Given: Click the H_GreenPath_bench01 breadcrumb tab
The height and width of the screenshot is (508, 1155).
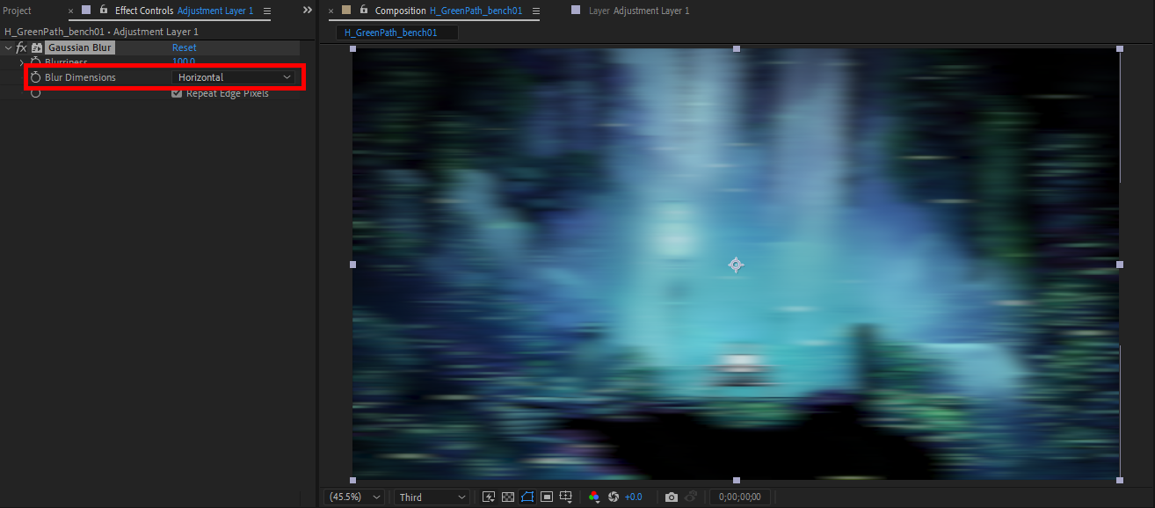Looking at the screenshot, I should [397, 32].
